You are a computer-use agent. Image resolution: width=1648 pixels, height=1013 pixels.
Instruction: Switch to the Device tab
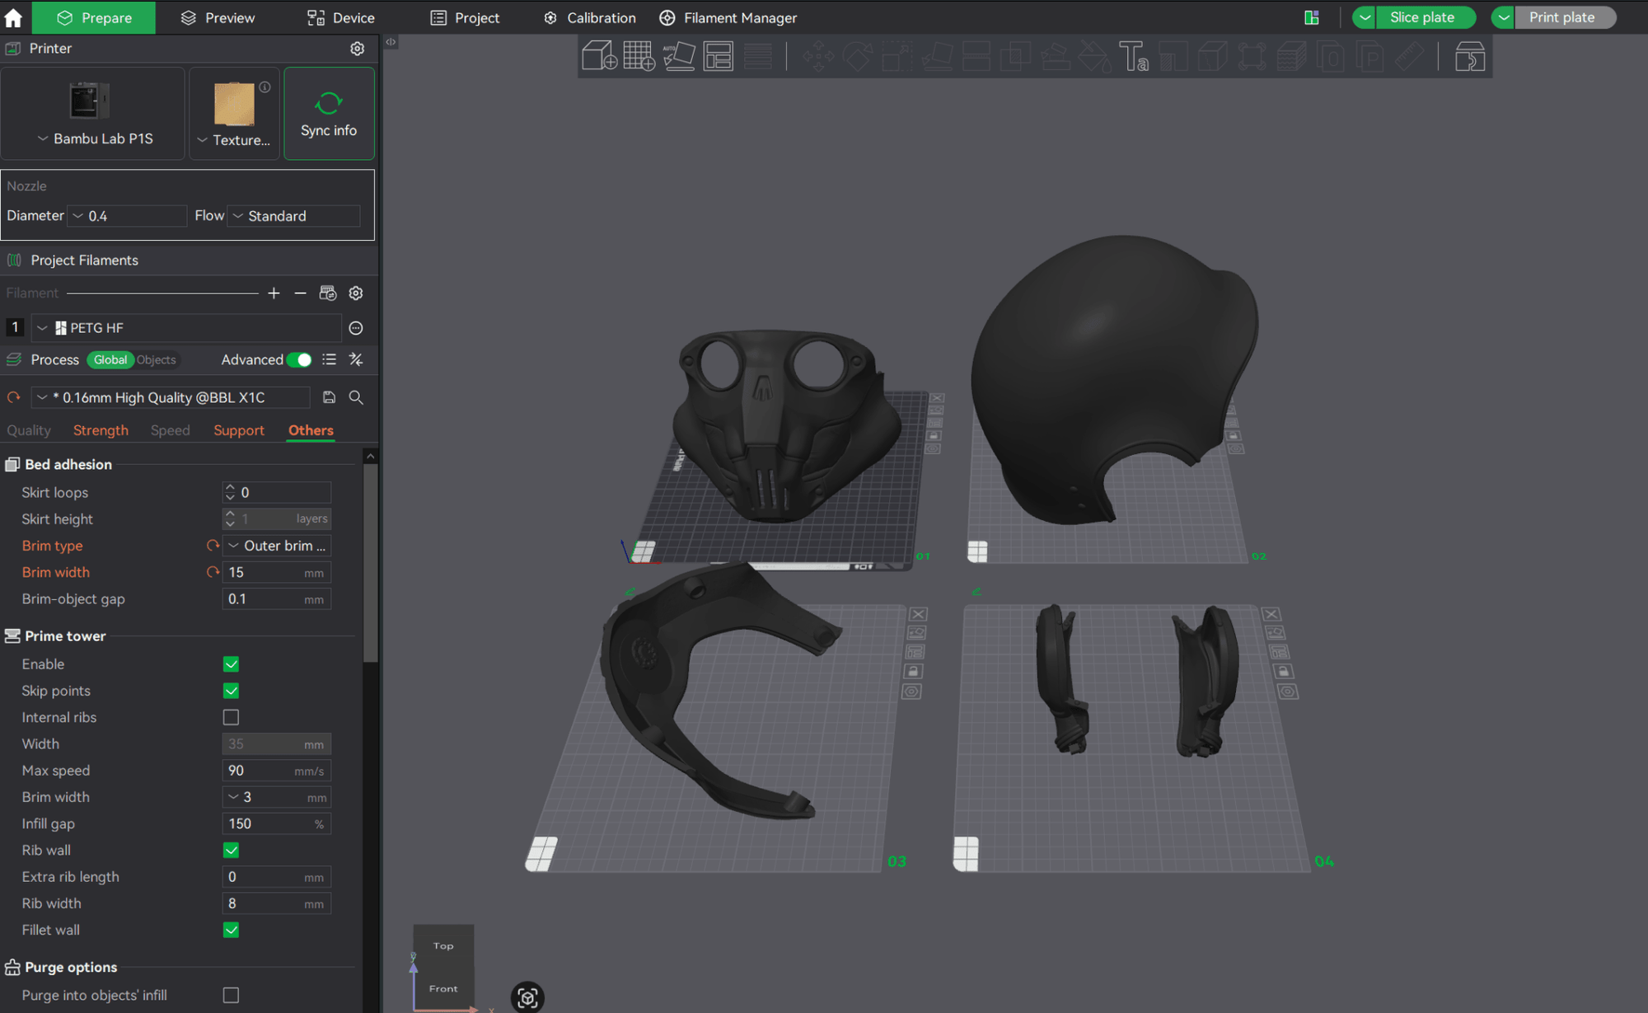click(x=340, y=17)
